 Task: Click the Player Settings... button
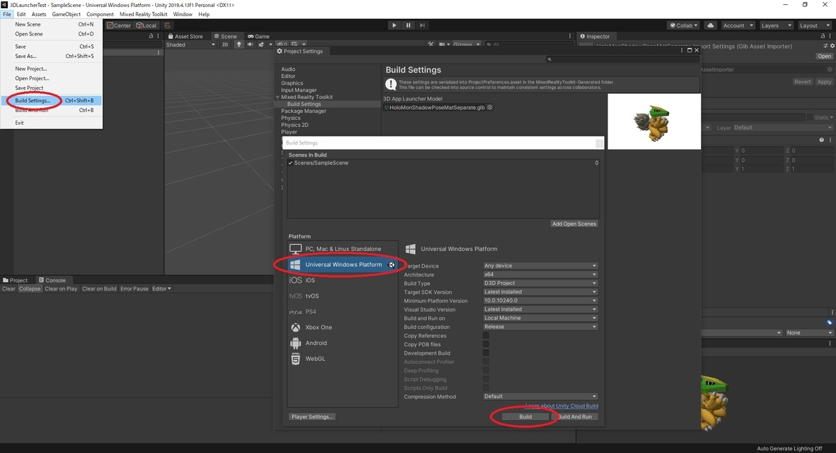[x=313, y=417]
